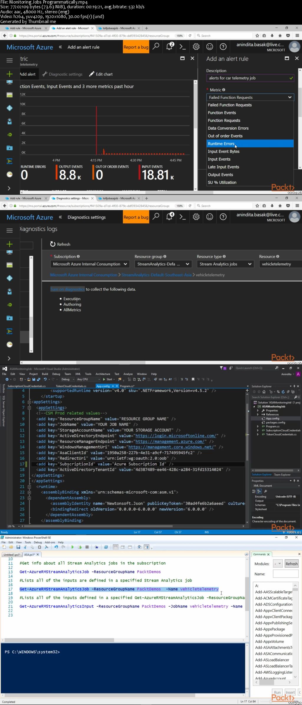Image resolution: width=302 pixels, height=705 pixels.
Task: Select Late Input Events from the metric list
Action: coord(250,167)
